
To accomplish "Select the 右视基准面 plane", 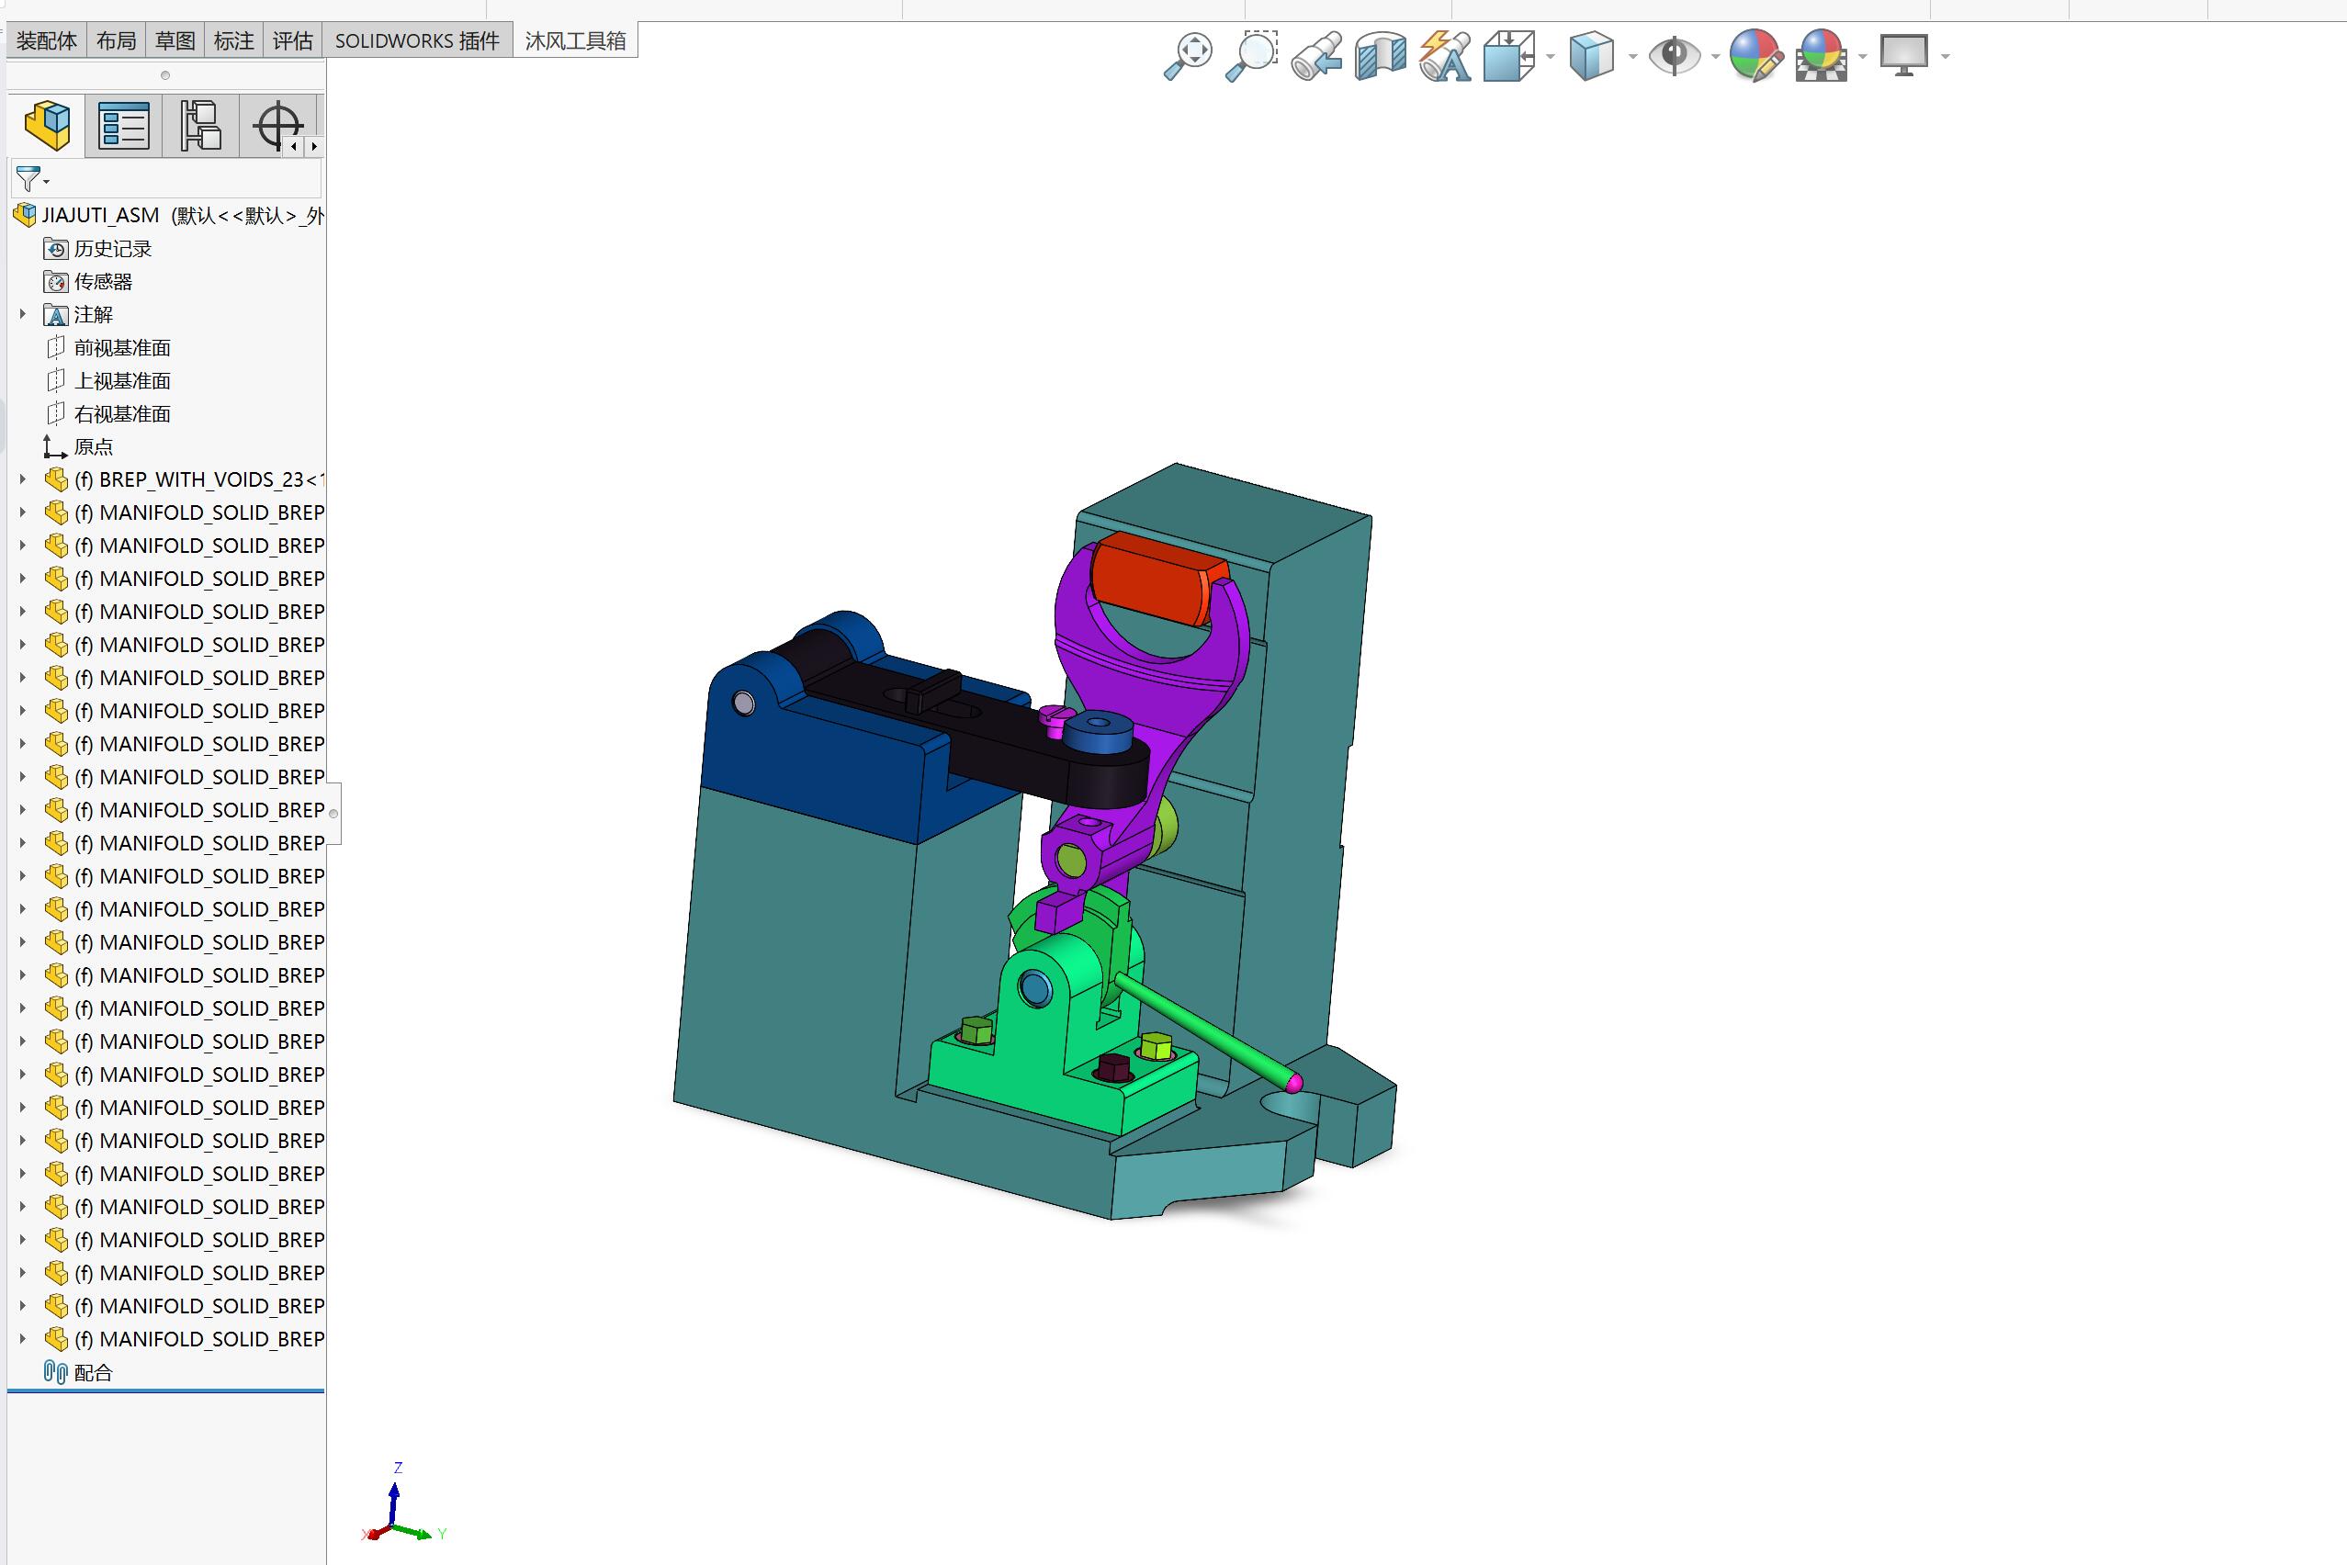I will pyautogui.click(x=108, y=413).
